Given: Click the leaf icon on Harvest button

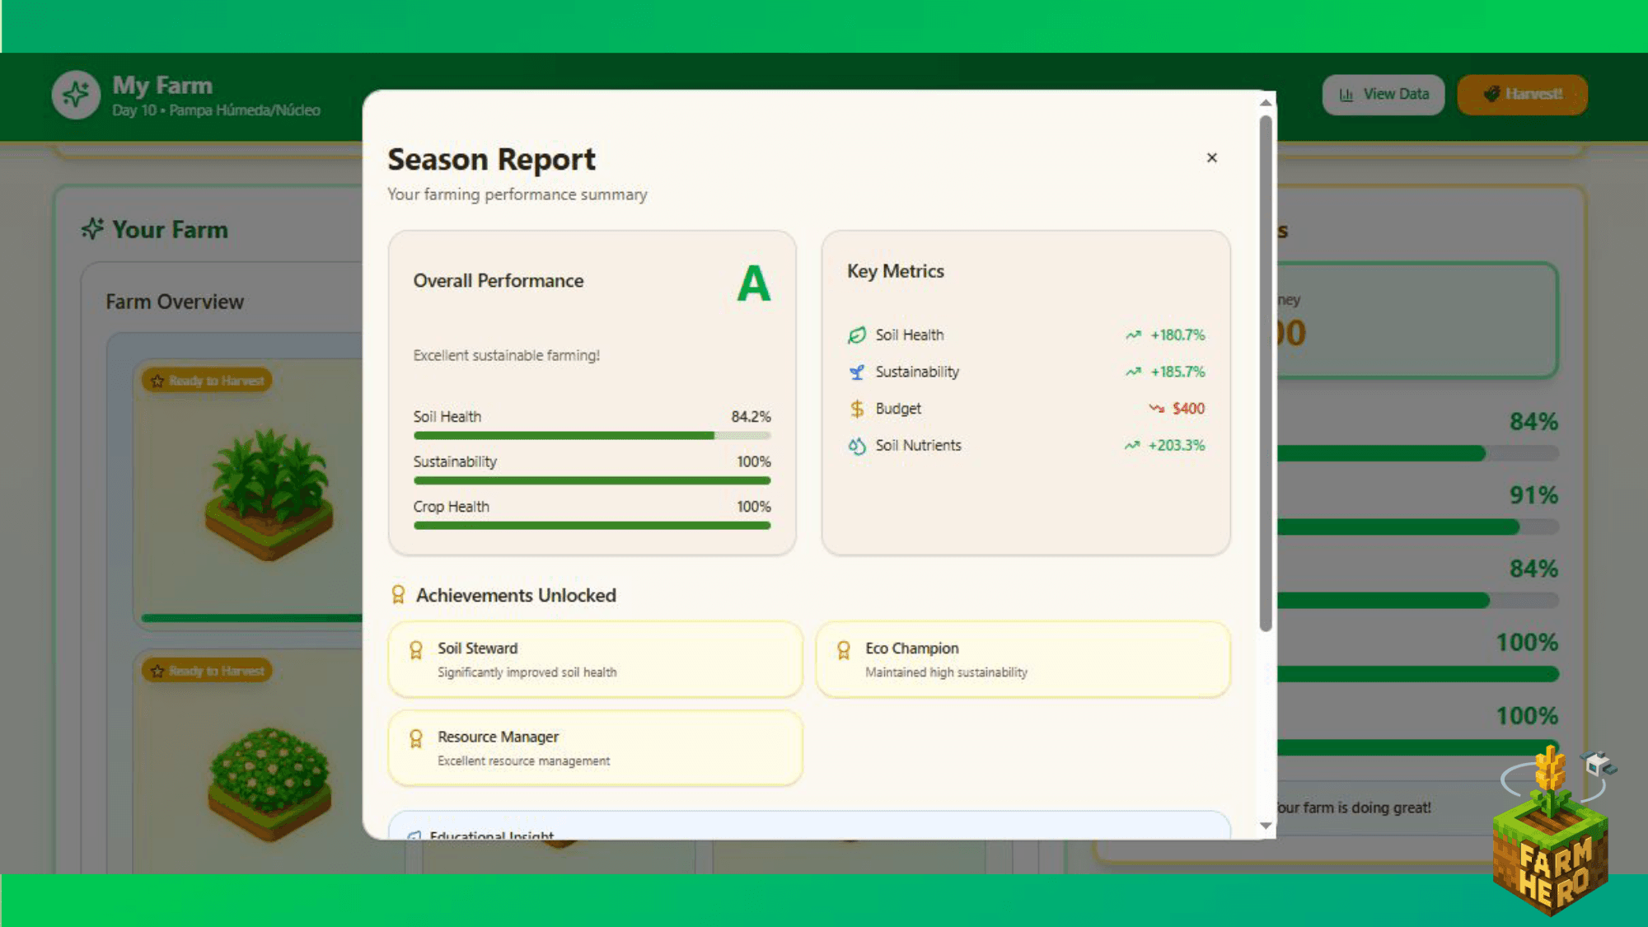Looking at the screenshot, I should 1490,93.
